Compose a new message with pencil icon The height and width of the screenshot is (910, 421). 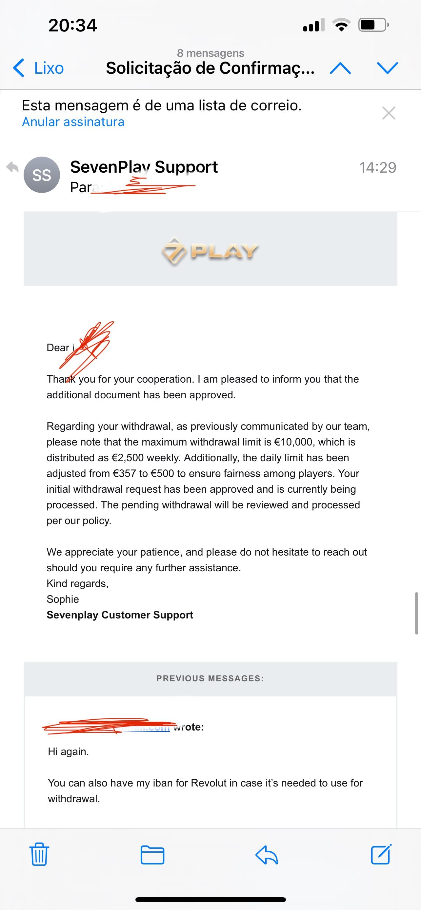(x=381, y=855)
